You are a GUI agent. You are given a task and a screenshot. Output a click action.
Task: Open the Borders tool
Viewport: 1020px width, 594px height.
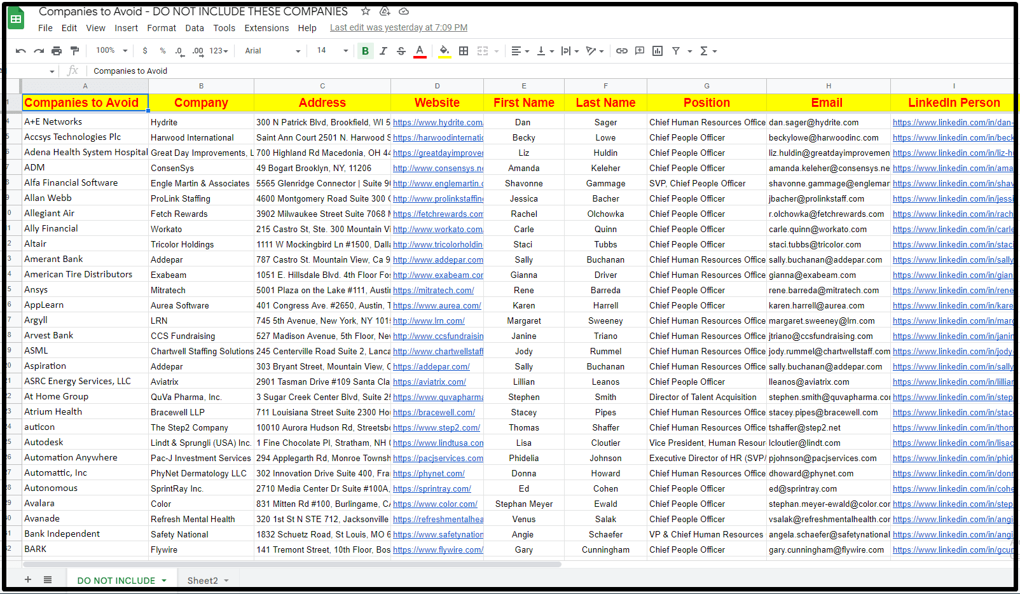(464, 51)
